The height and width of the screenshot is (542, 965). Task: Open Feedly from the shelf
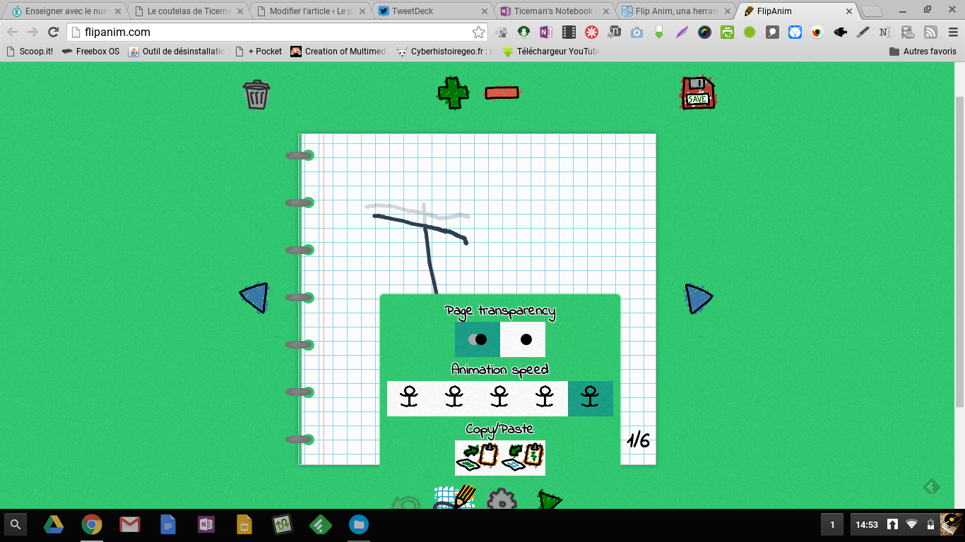321,524
